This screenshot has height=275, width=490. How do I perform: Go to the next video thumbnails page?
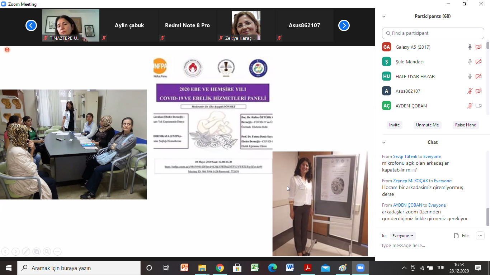pos(344,25)
